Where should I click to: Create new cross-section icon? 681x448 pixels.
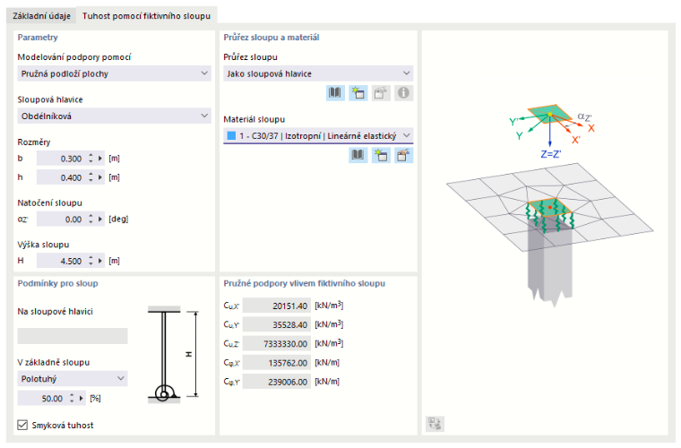click(358, 93)
